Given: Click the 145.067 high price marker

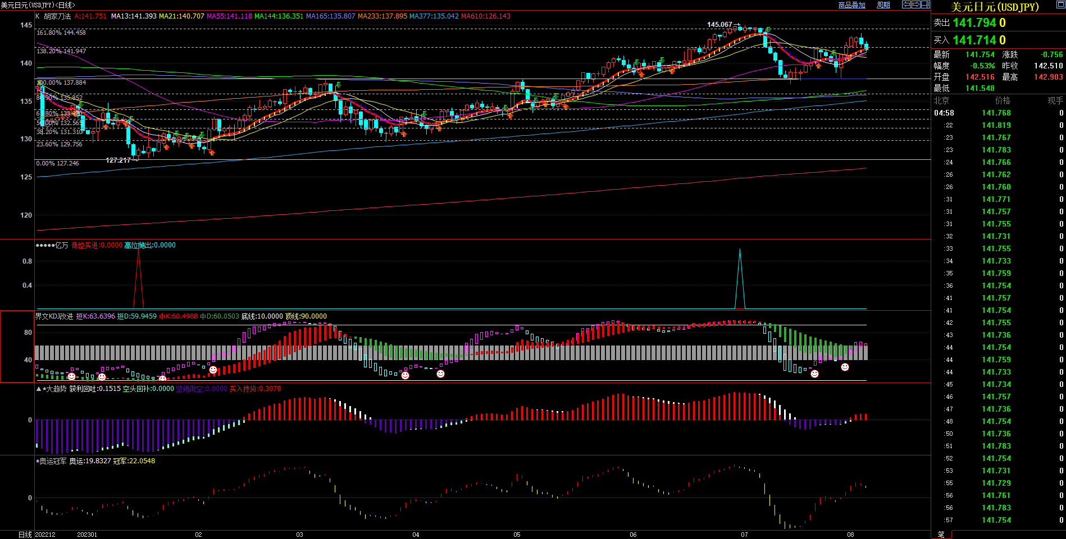Looking at the screenshot, I should click(x=719, y=25).
